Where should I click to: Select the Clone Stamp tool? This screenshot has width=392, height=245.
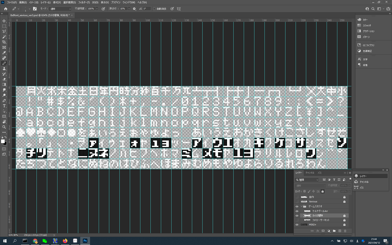pos(4,69)
